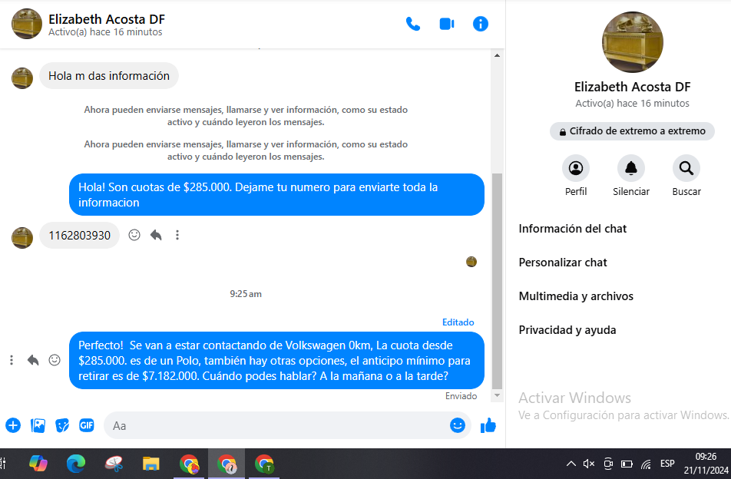
Task: Click the Perfecto Volkswagen 0km message bubble
Action: (276, 361)
